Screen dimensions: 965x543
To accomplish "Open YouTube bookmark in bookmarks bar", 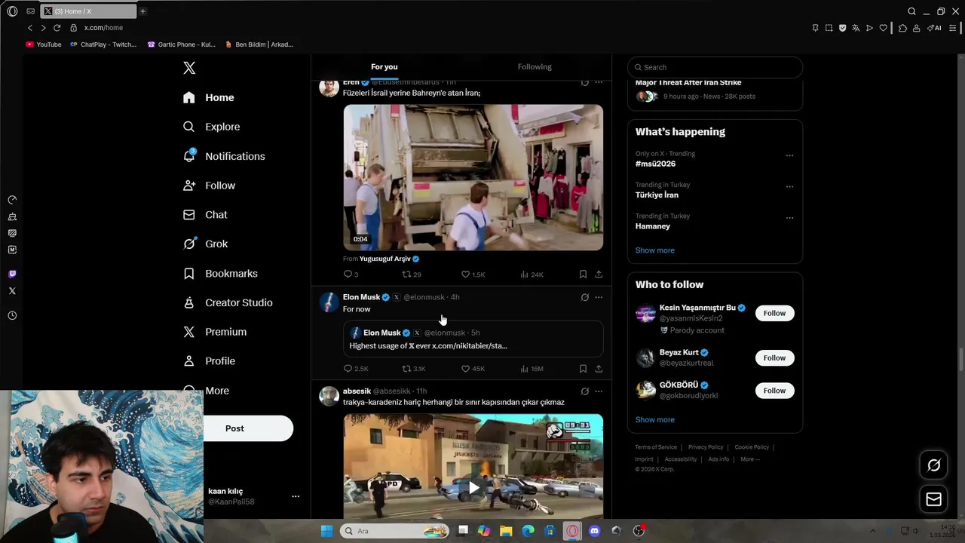I will [x=44, y=44].
